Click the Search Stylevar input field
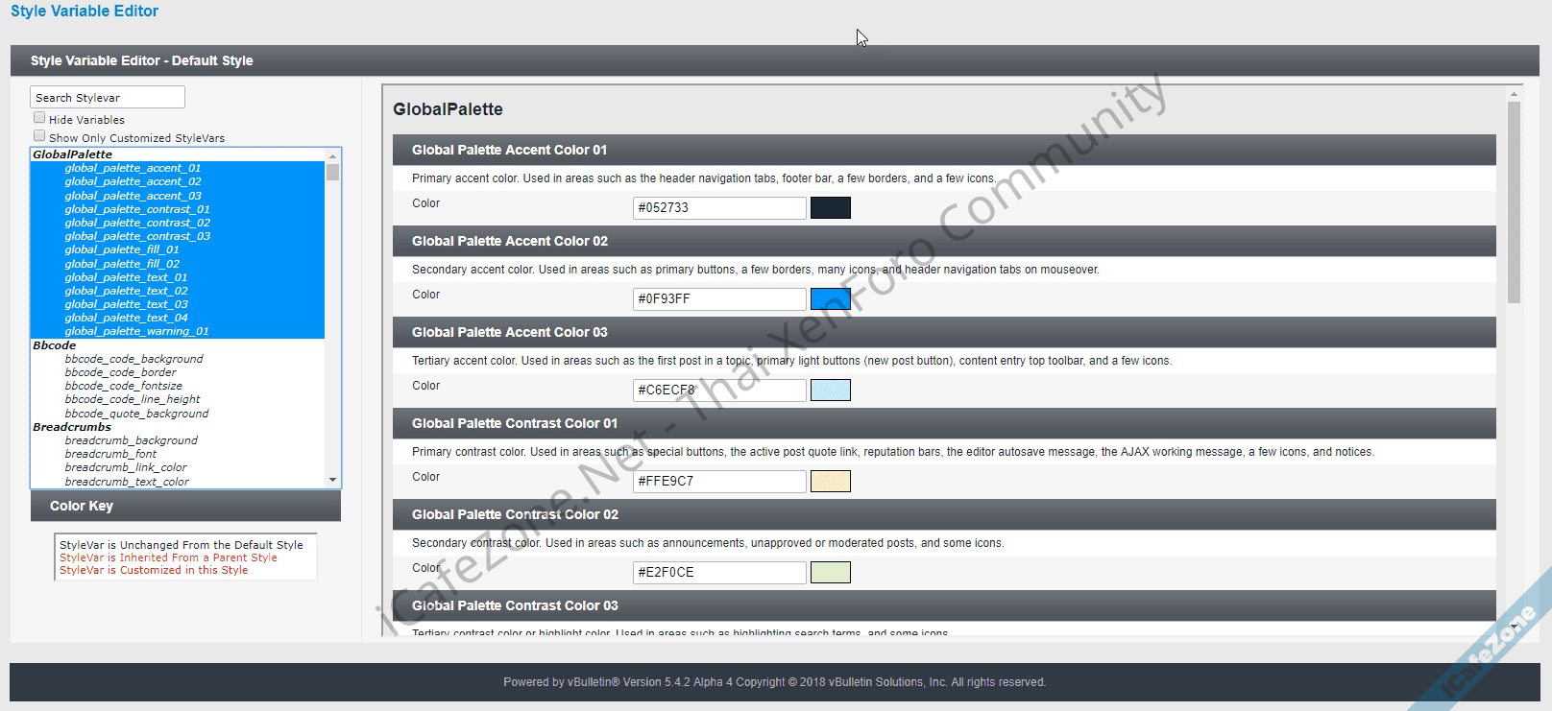 point(107,98)
